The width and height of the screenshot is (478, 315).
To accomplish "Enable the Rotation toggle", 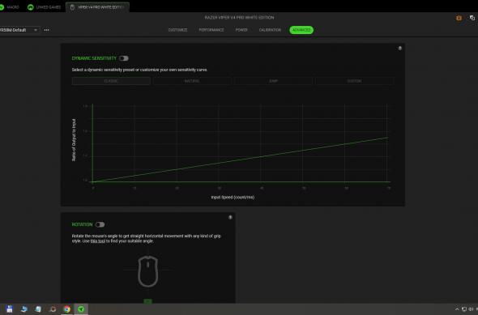I will 100,224.
